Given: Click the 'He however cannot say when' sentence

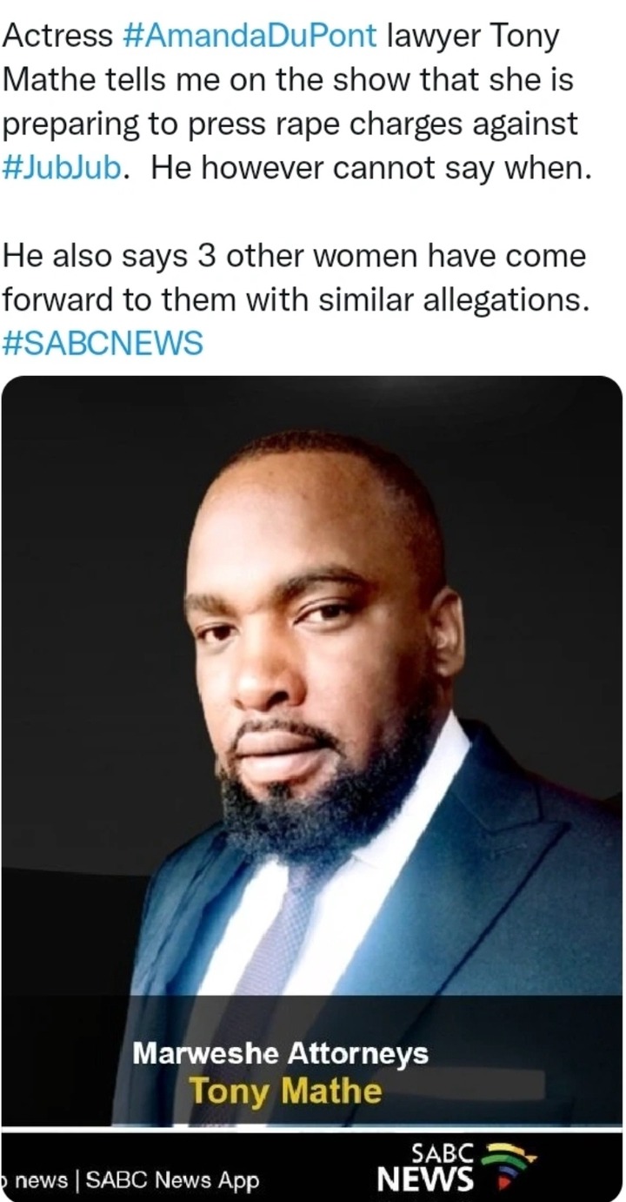Looking at the screenshot, I should pyautogui.click(x=370, y=167).
